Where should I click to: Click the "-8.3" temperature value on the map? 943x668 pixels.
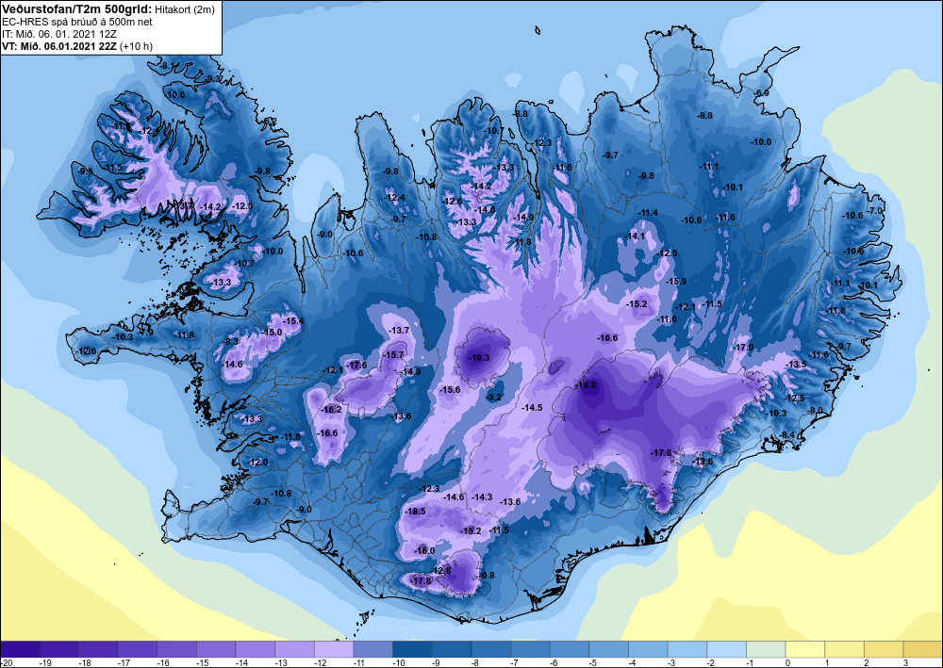pos(231,341)
